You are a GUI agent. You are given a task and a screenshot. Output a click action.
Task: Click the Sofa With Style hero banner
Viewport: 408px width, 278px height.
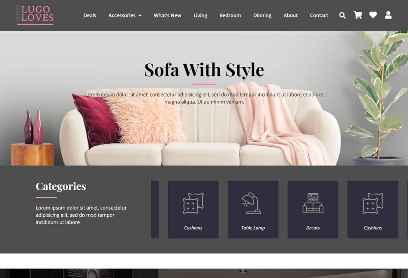[x=204, y=98]
